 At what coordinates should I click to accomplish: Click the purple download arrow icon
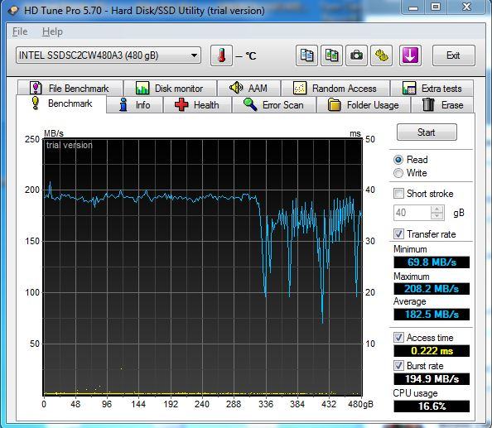tap(410, 55)
